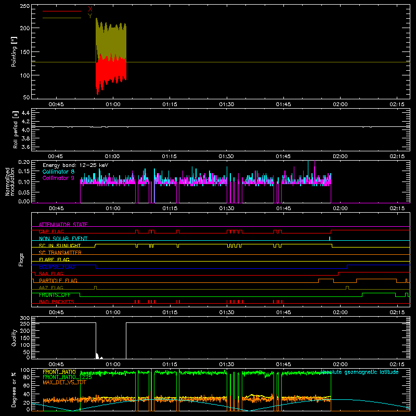This screenshot has height=416, width=416.
Task: Click the NON_SOLAR_EVENT flag label
Action: point(63,239)
